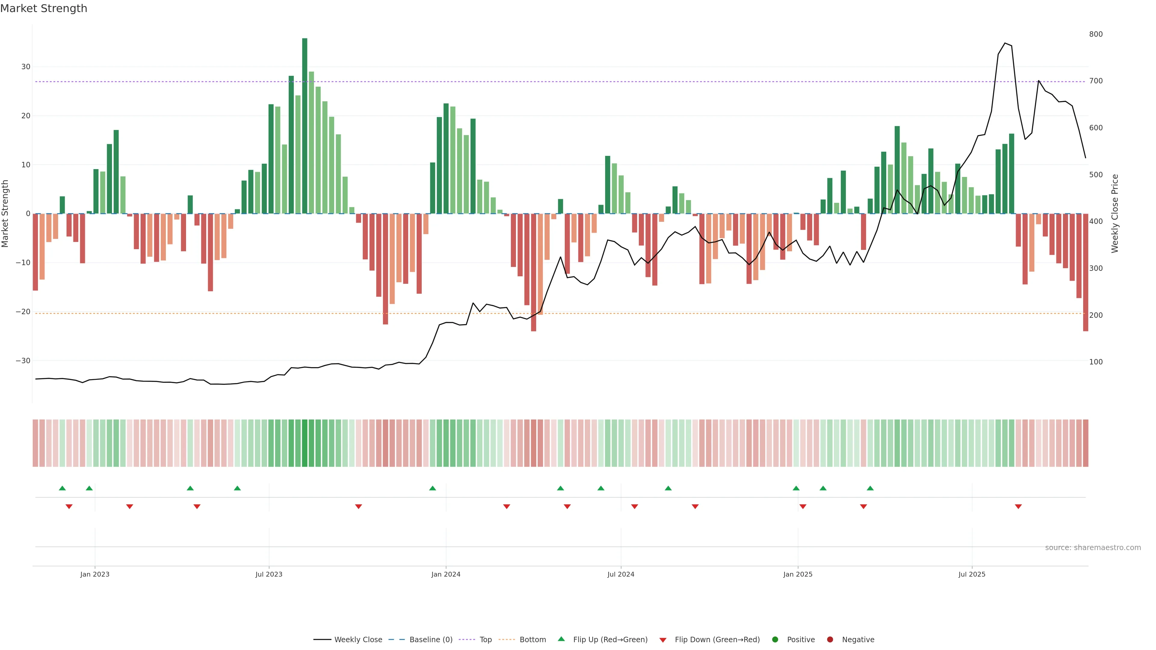Click the Weekly Close Price axis title
Image resolution: width=1156 pixels, height=650 pixels.
pos(1115,214)
